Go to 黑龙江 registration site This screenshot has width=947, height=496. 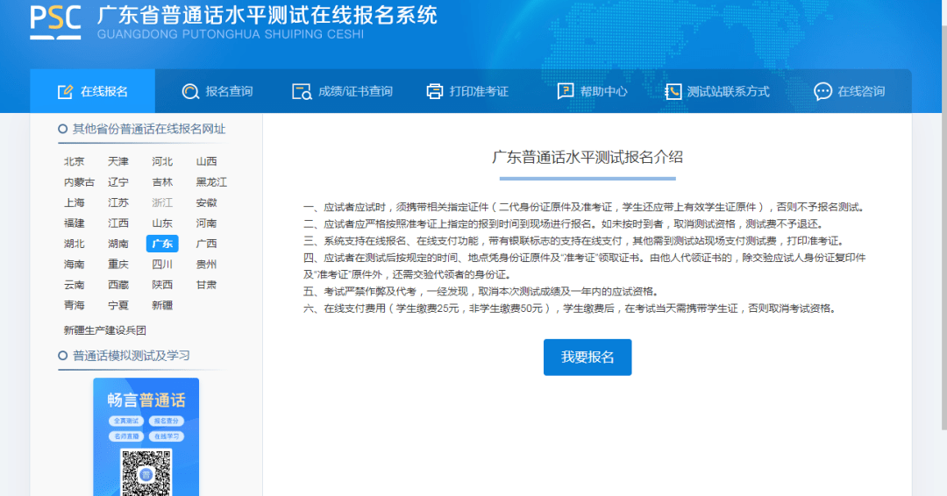[211, 182]
